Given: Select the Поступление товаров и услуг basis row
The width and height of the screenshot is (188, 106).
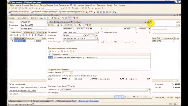Looking at the screenshot, I should [x=99, y=57].
